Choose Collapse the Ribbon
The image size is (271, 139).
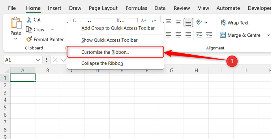click(x=116, y=63)
